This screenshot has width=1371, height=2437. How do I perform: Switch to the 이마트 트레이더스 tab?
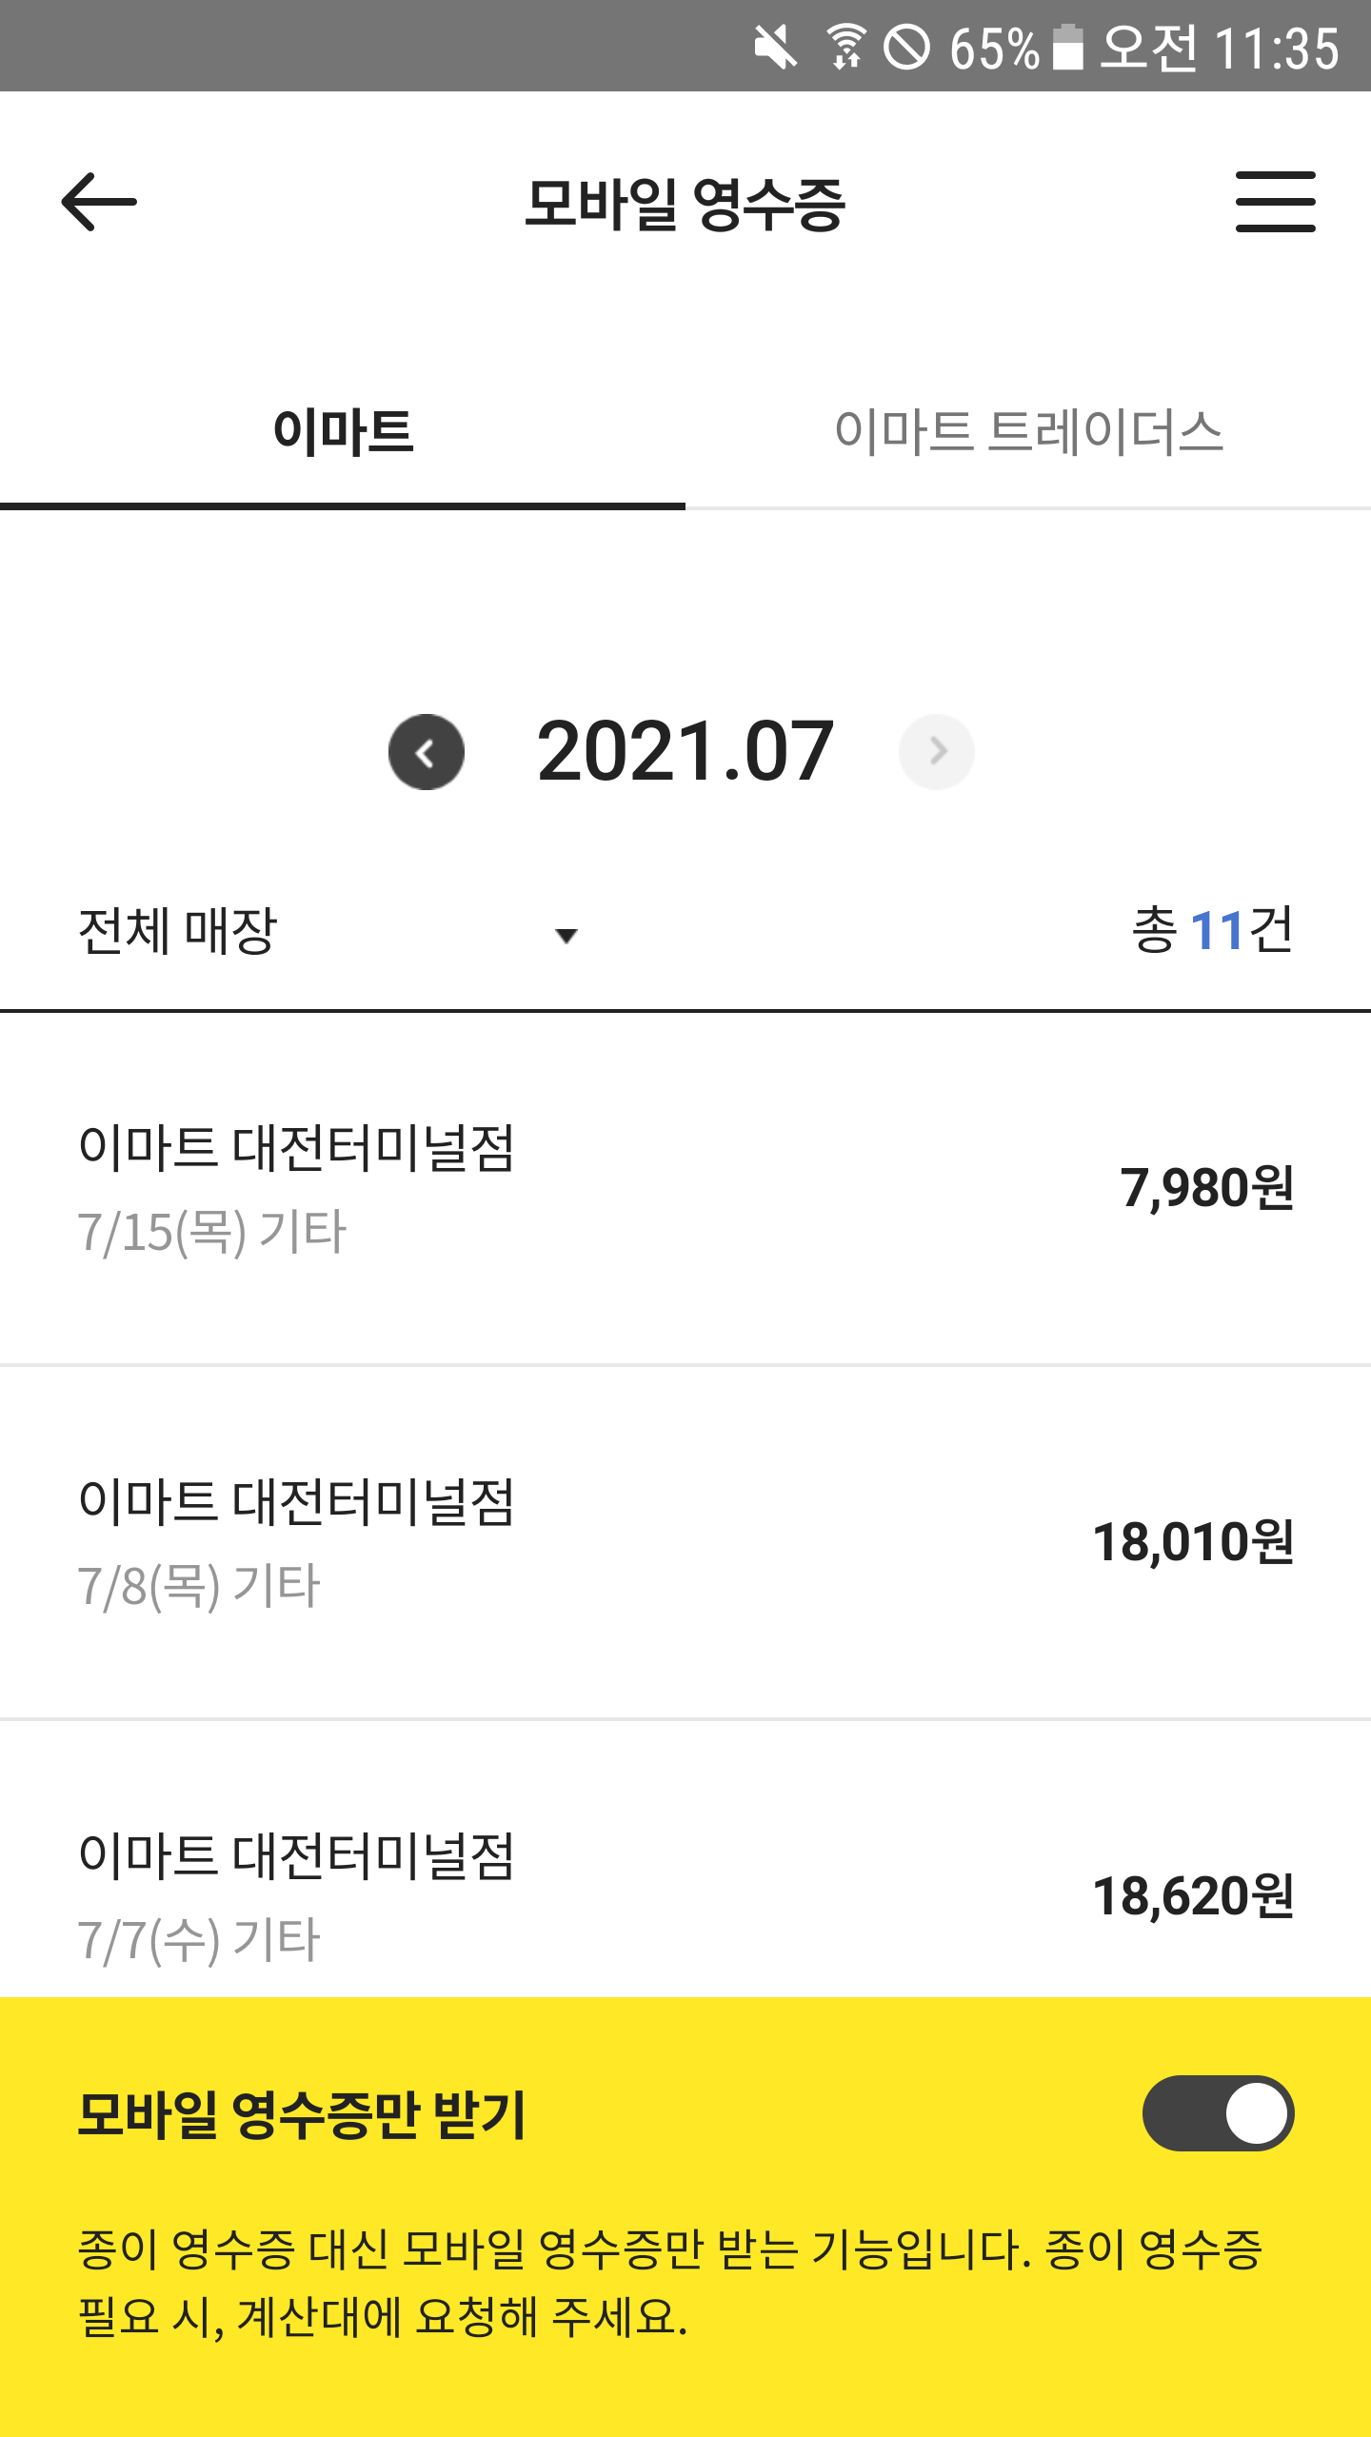[x=1028, y=431]
